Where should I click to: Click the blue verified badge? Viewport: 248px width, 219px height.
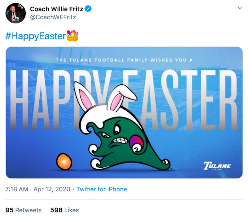(88, 9)
